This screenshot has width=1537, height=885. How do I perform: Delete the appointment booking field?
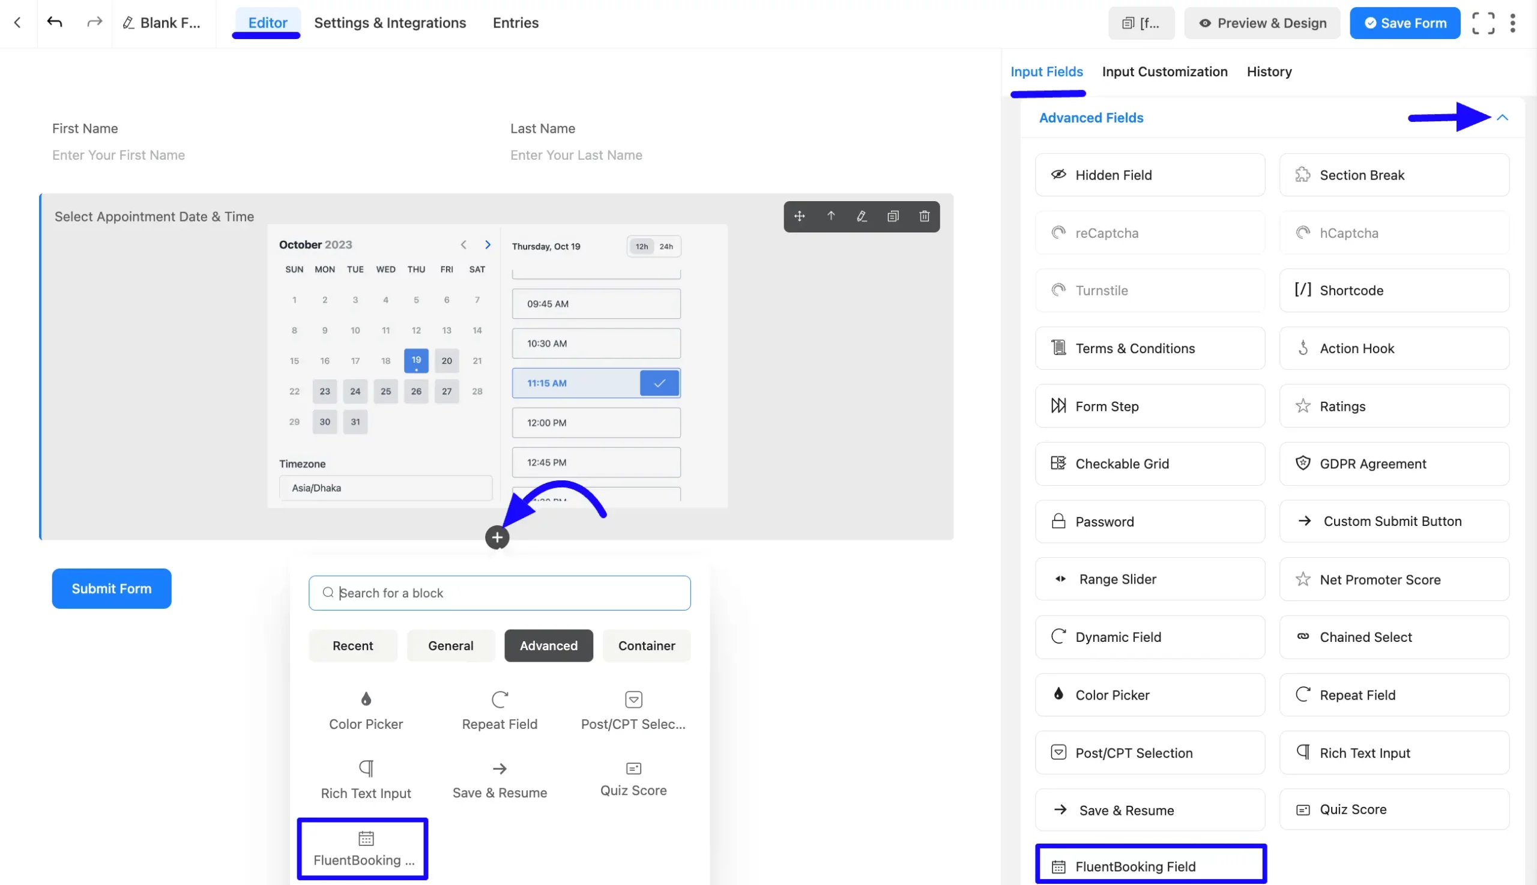[x=925, y=216]
